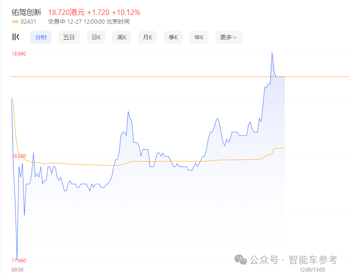Click the 12:00/13:00 session divider label

pyautogui.click(x=312, y=270)
